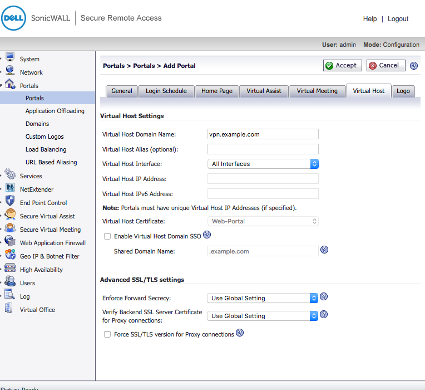Click the Cancel button
Image resolution: width=425 pixels, height=390 pixels.
[386, 65]
